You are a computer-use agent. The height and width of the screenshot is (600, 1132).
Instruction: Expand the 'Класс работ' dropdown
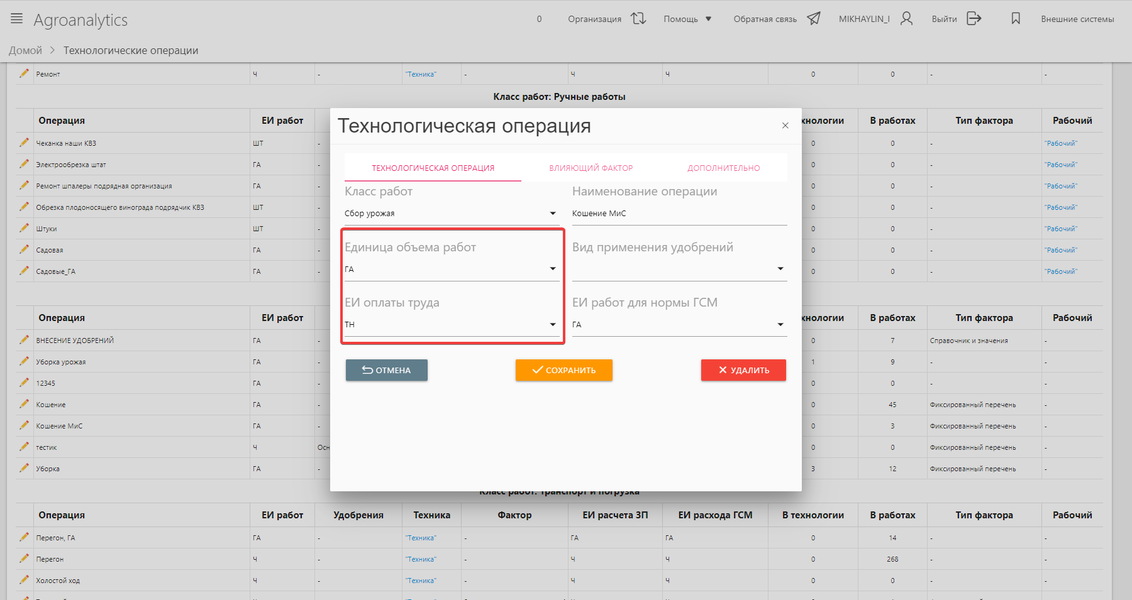coord(552,214)
